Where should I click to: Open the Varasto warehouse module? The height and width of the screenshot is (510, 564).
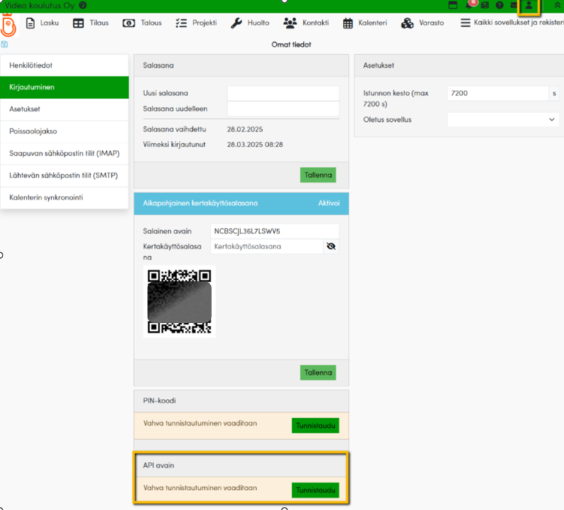[423, 23]
